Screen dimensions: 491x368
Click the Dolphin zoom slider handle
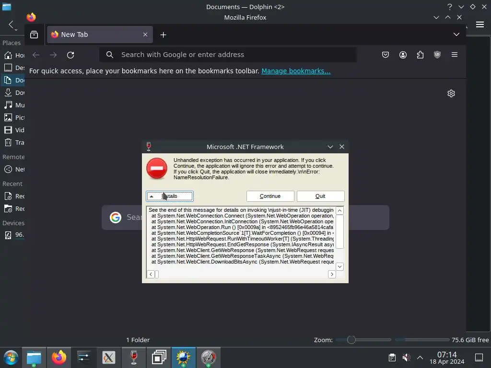351,340
